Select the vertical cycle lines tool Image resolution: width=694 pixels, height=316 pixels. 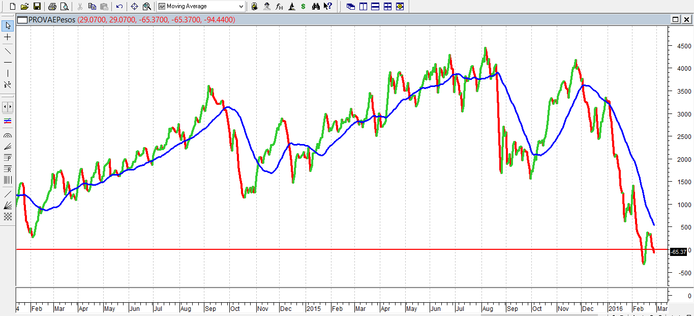(8, 180)
